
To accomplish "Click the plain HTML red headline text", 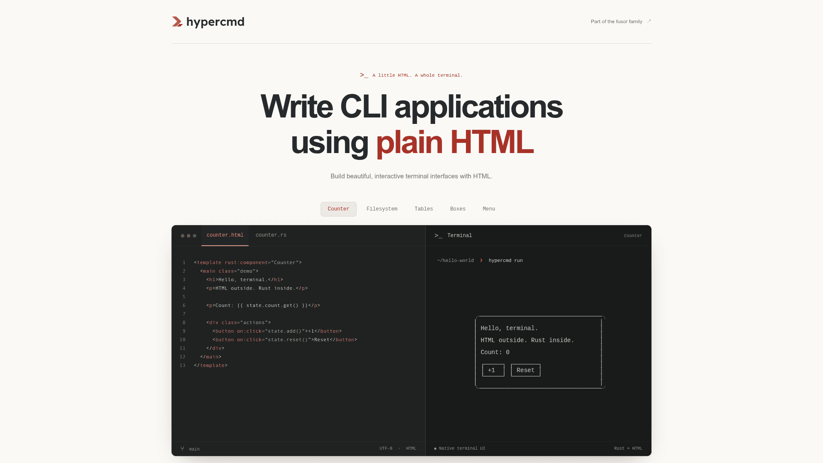I will point(455,142).
